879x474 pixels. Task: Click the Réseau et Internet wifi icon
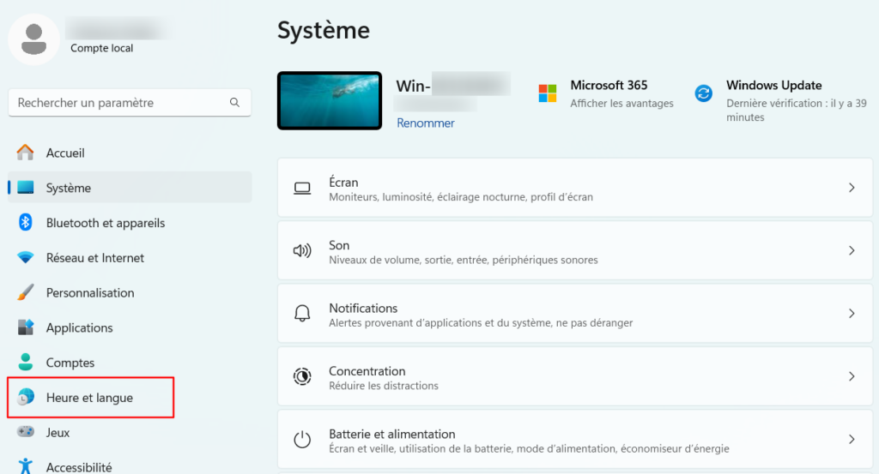pos(26,258)
